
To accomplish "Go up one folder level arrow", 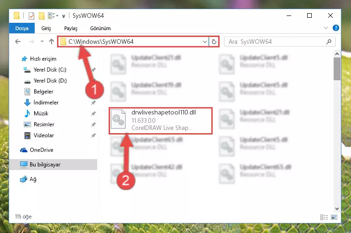I will [x=52, y=41].
